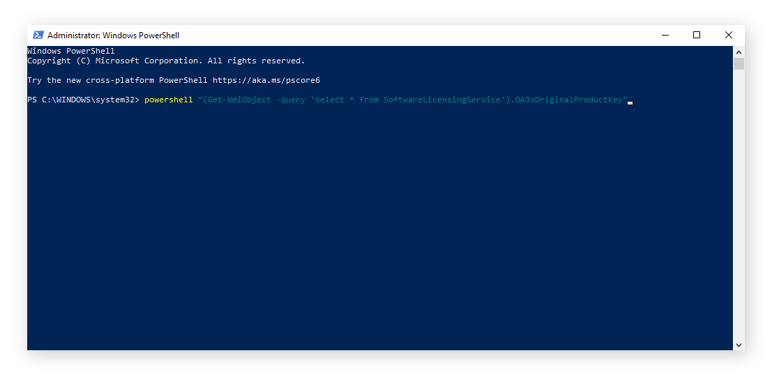Image resolution: width=772 pixels, height=376 pixels.
Task: Click the '-query' parameter text
Action: (x=290, y=100)
